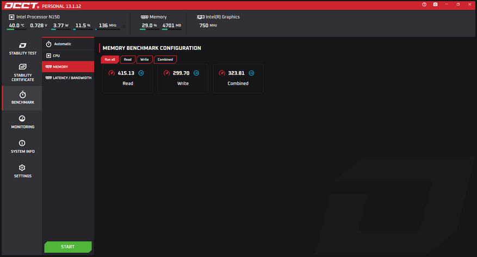Choose the Write mode button
The height and width of the screenshot is (257, 477).
coord(145,60)
